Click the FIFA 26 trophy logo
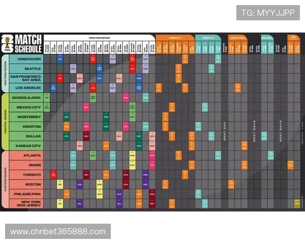 [x=8, y=44]
